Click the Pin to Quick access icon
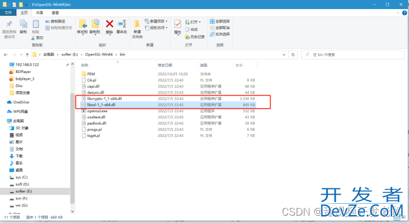This screenshot has height=223, width=409. tap(9, 24)
